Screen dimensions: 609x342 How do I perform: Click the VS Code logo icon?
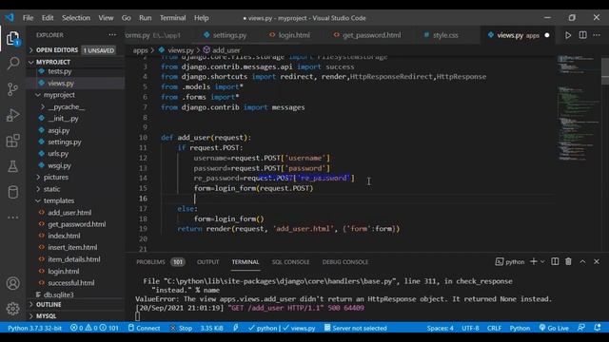click(10, 17)
